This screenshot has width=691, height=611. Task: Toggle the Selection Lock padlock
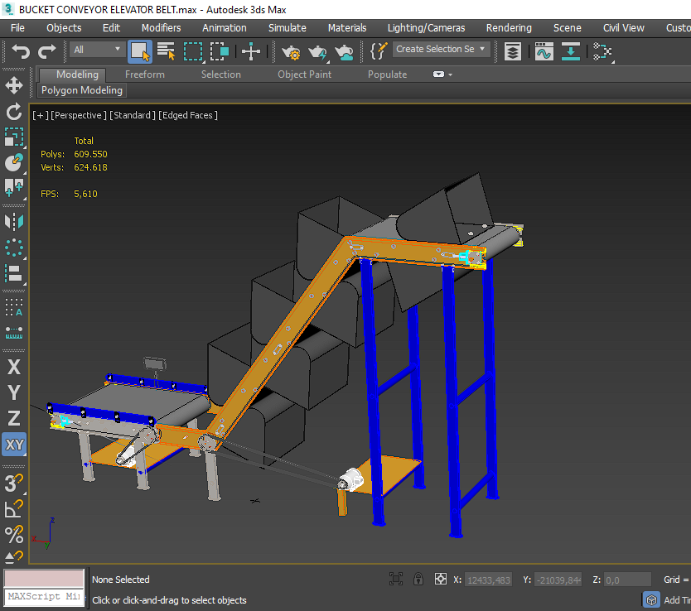click(x=418, y=579)
